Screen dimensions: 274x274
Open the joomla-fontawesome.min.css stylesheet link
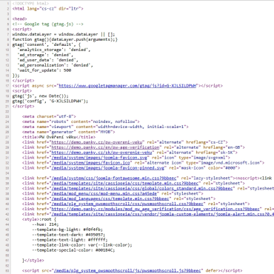point(114,178)
